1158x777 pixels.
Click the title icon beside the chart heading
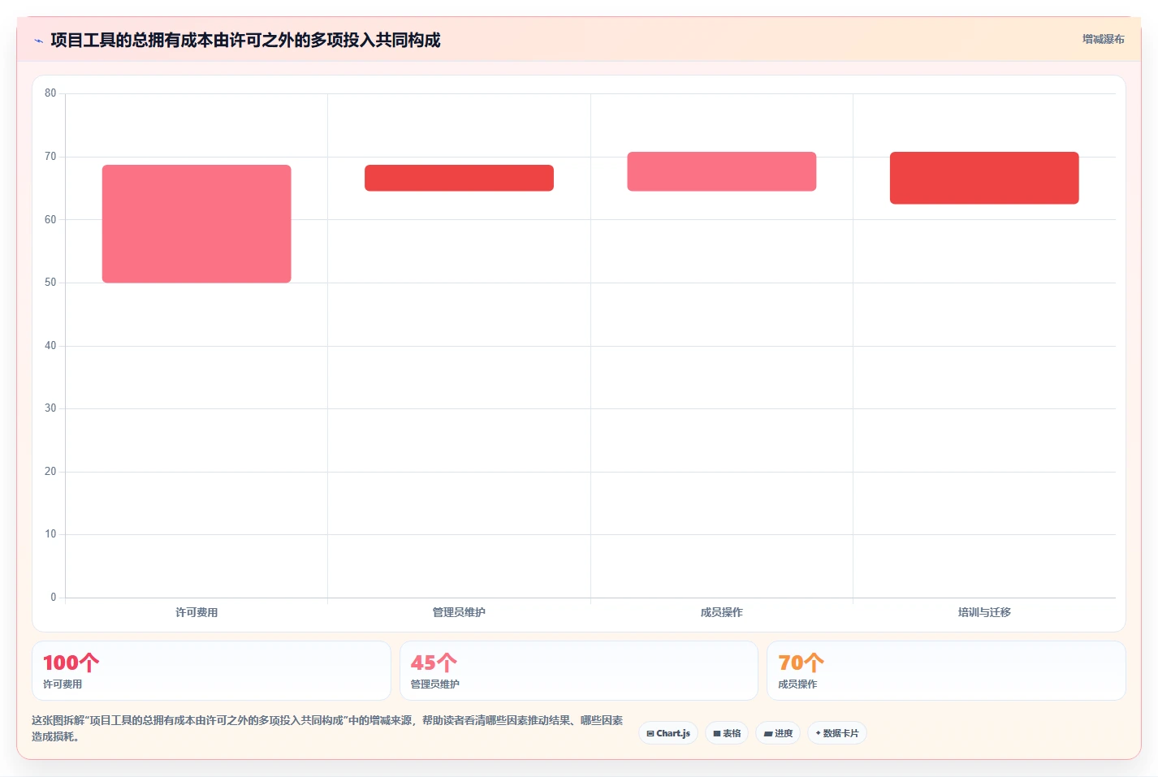pyautogui.click(x=38, y=41)
